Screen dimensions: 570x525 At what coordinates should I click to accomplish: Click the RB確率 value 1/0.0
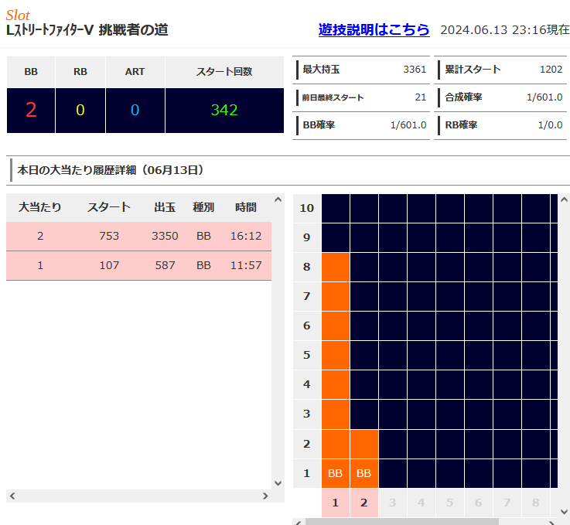click(551, 125)
